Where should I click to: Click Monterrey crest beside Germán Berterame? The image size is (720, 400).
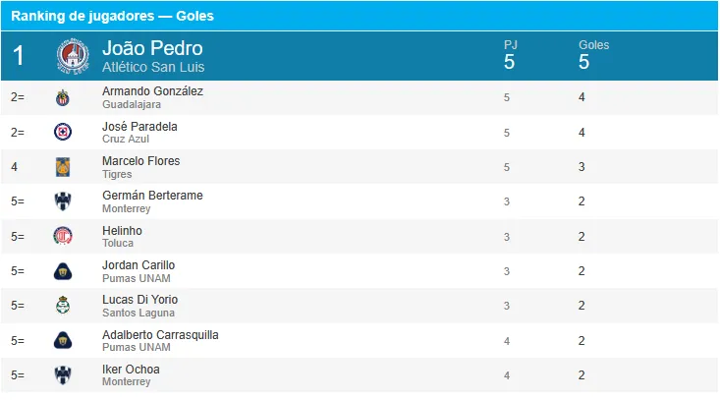click(x=63, y=201)
